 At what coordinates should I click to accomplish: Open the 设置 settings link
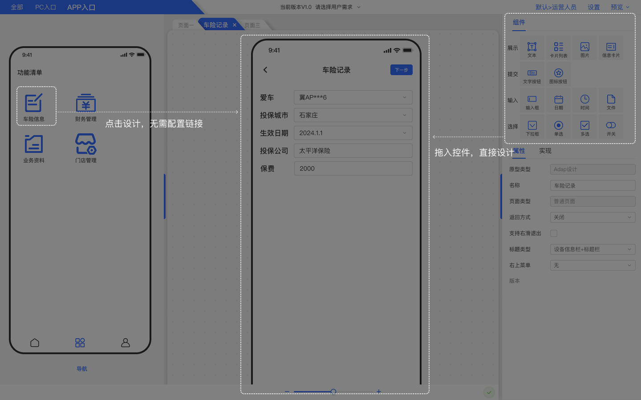(593, 7)
